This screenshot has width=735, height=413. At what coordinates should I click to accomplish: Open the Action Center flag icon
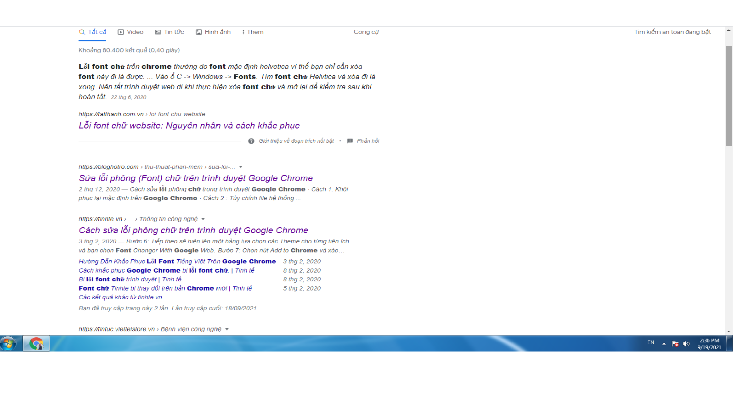[x=675, y=344]
